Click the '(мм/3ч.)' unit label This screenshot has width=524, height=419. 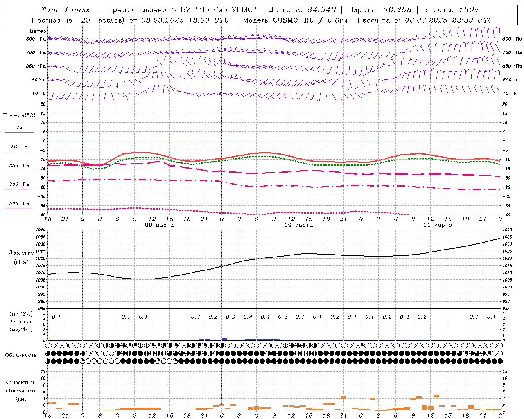pyautogui.click(x=21, y=314)
